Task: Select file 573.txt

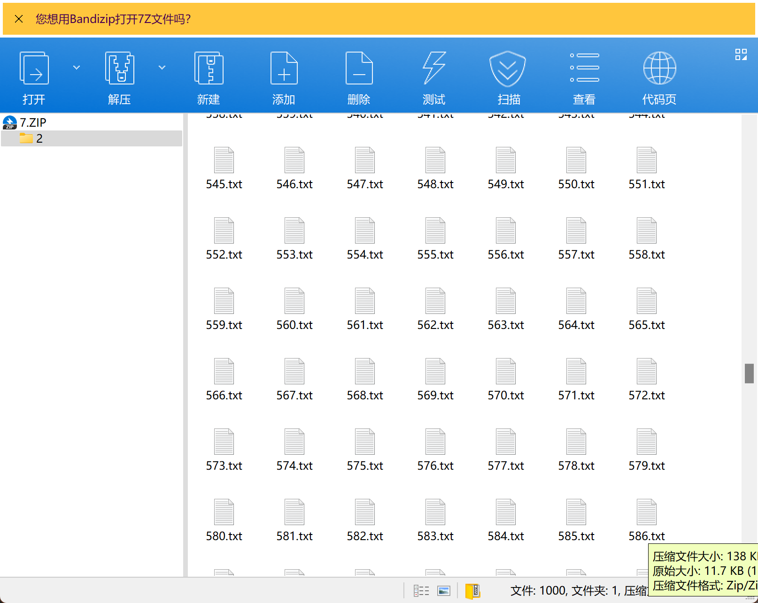Action: (x=224, y=450)
